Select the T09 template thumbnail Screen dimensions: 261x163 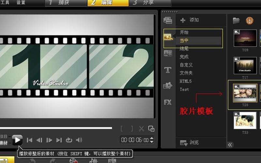coord(245,38)
